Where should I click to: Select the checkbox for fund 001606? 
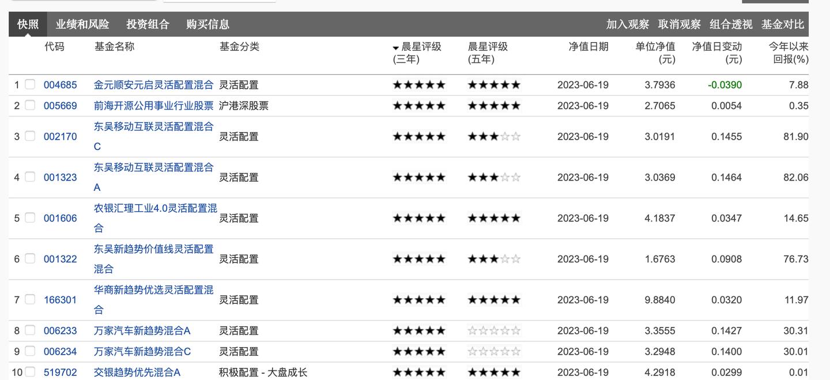coord(30,217)
